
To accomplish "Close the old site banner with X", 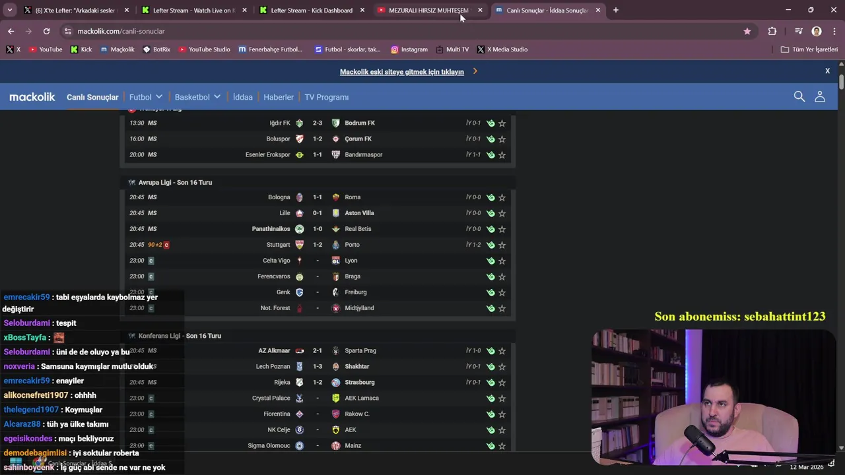I will click(827, 71).
